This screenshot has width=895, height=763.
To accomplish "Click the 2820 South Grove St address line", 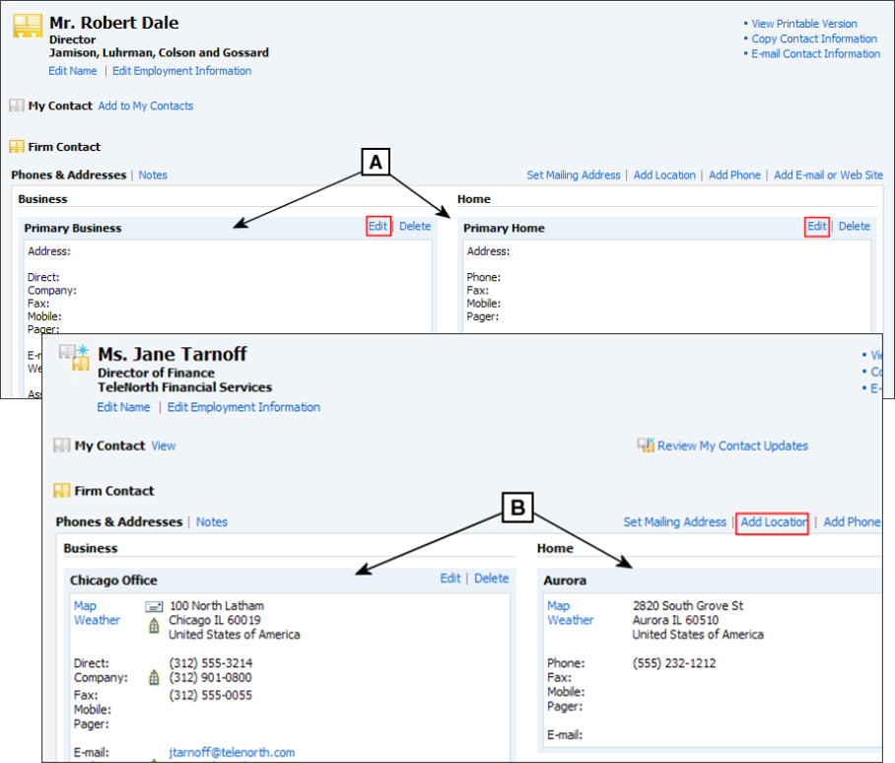I will click(688, 606).
